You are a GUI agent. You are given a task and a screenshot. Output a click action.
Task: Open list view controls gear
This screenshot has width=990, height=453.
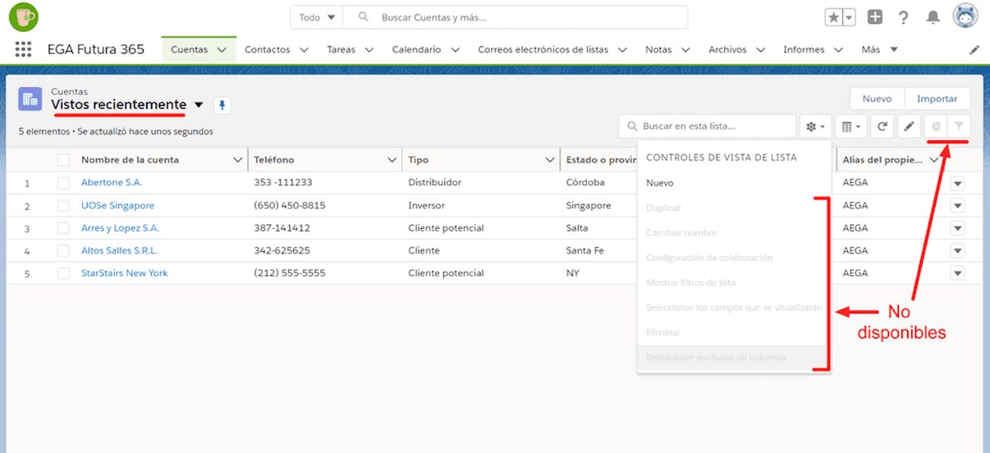814,126
